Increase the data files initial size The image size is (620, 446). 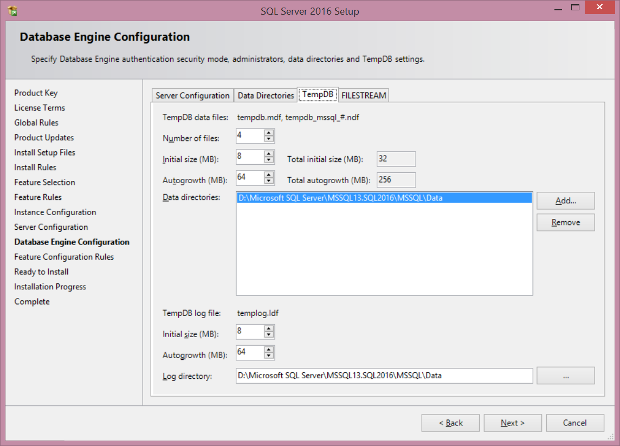point(269,154)
